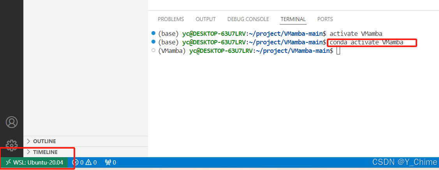Click the WSL: Ubuntu-20.04 remote indicator
The image size is (439, 170).
34,162
